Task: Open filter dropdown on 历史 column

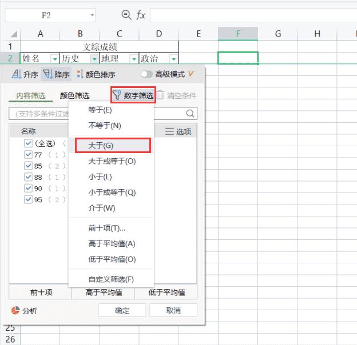Action: tap(94, 59)
